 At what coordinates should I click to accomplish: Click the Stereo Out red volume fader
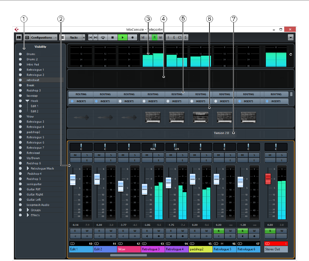[268, 179]
